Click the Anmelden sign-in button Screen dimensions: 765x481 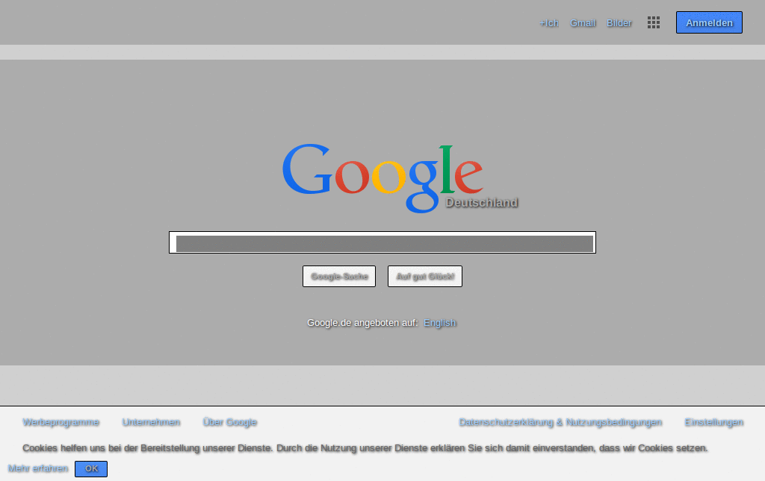(709, 22)
